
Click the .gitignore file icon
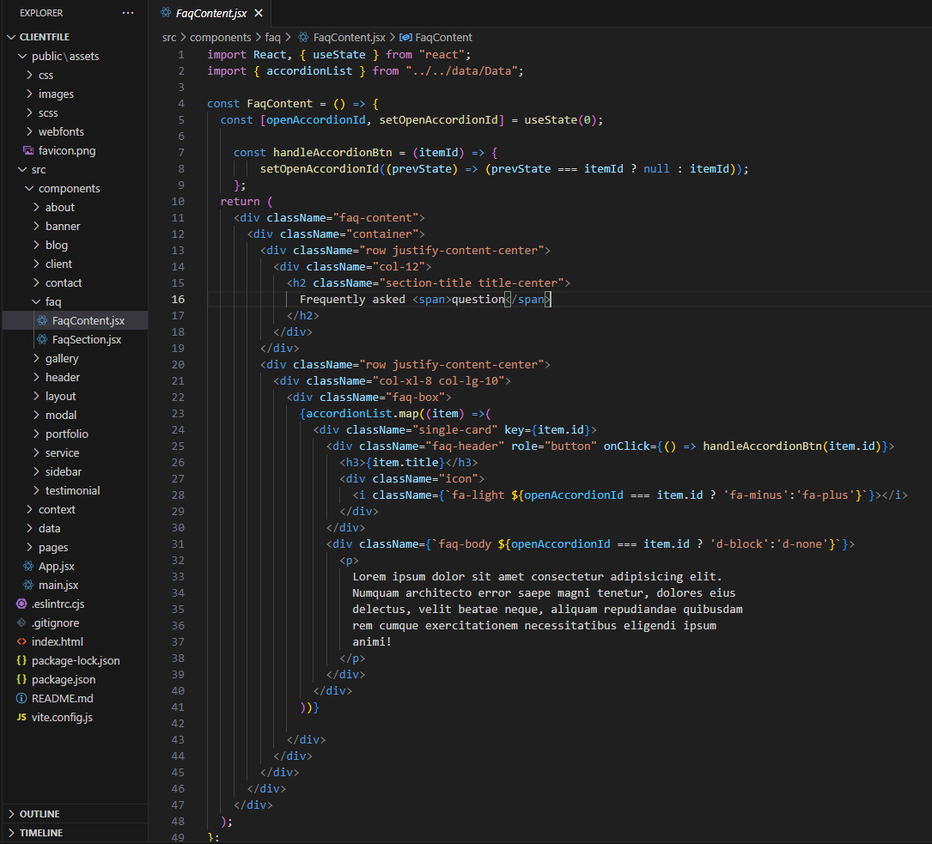click(21, 622)
